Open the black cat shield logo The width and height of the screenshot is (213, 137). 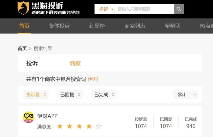click(x=23, y=8)
